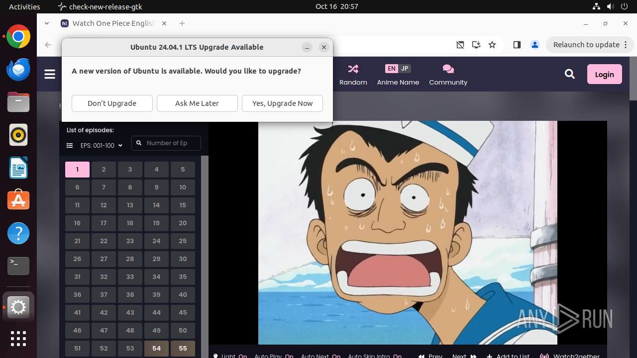This screenshot has height=358, width=637.
Task: Show Applications grid icon
Action: (18, 339)
